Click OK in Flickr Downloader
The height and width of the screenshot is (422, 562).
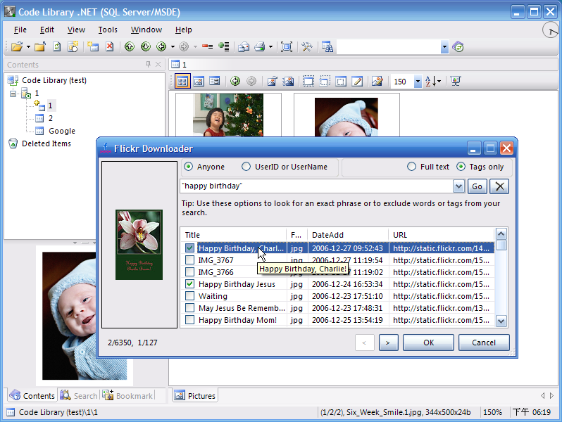tap(428, 343)
